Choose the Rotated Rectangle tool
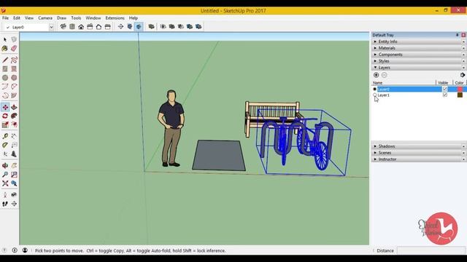 tap(14, 69)
